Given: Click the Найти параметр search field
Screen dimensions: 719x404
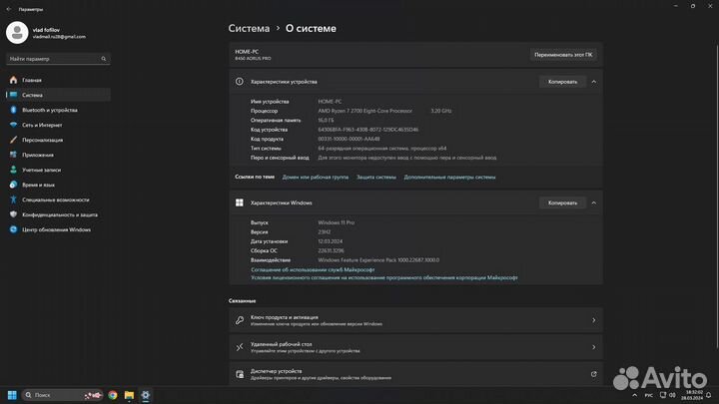Looking at the screenshot, I should (x=58, y=59).
